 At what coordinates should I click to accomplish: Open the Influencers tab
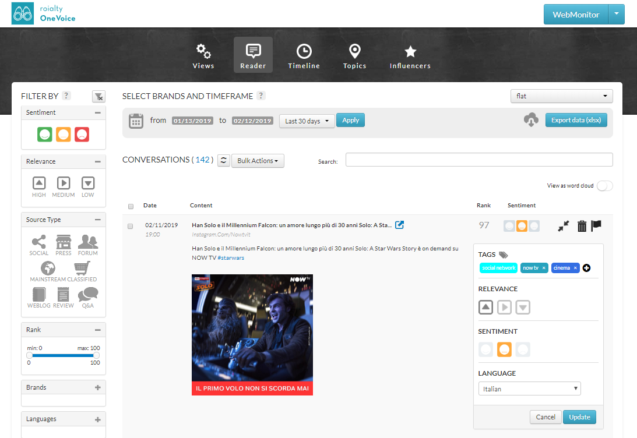click(x=410, y=55)
